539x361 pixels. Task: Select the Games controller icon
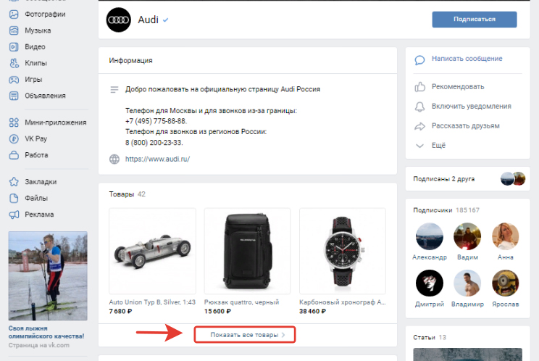tap(14, 80)
